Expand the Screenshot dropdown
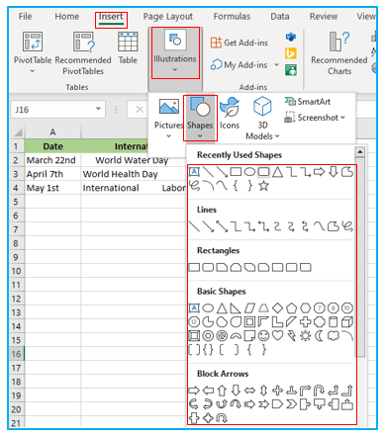385x437 pixels. 342,118
